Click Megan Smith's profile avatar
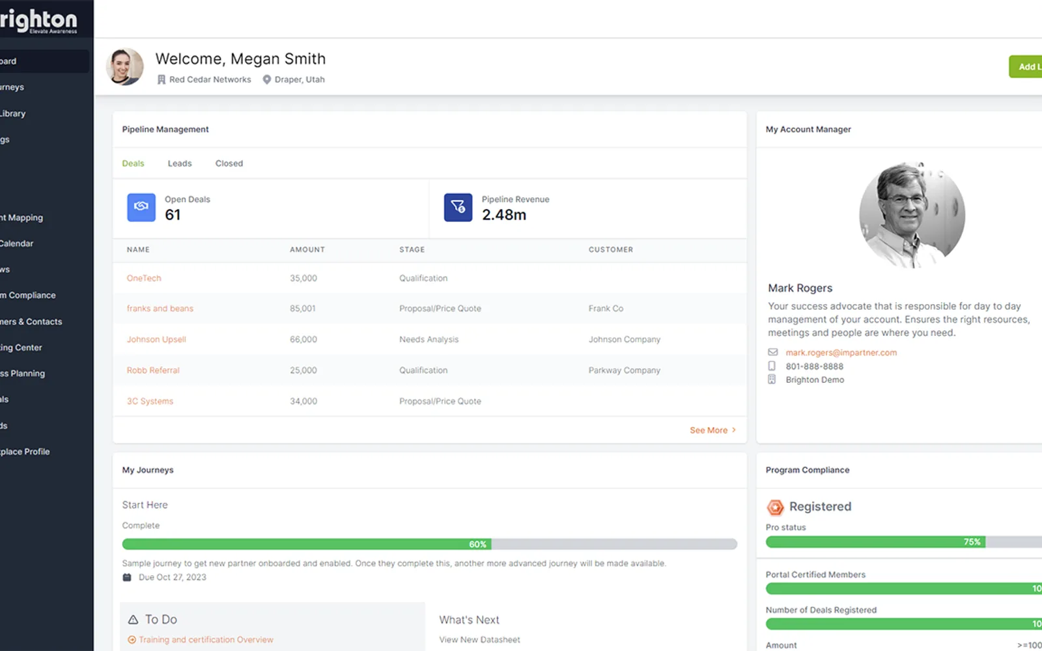Image resolution: width=1042 pixels, height=651 pixels. (124, 66)
